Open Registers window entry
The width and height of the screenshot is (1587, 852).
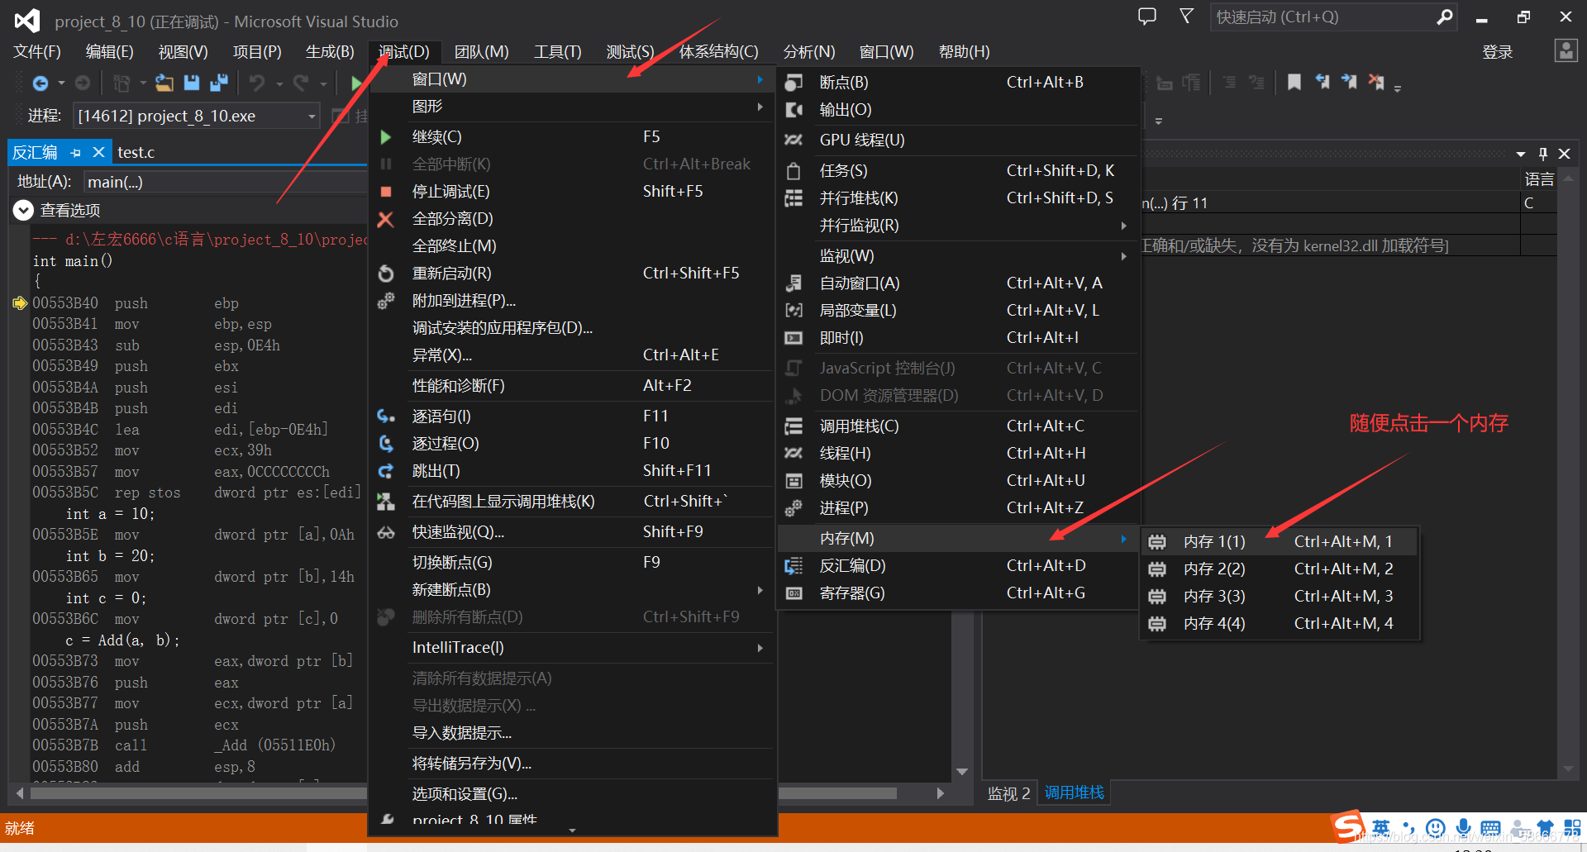coord(958,593)
